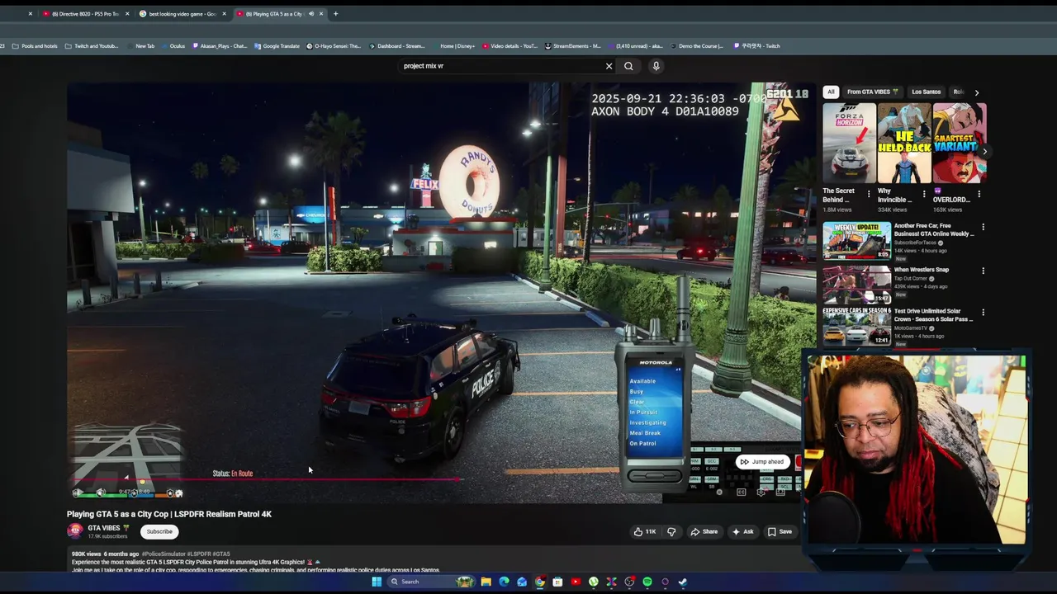Open the YouTube app on the taskbar
Screen dimensions: 1057x594
[576, 582]
